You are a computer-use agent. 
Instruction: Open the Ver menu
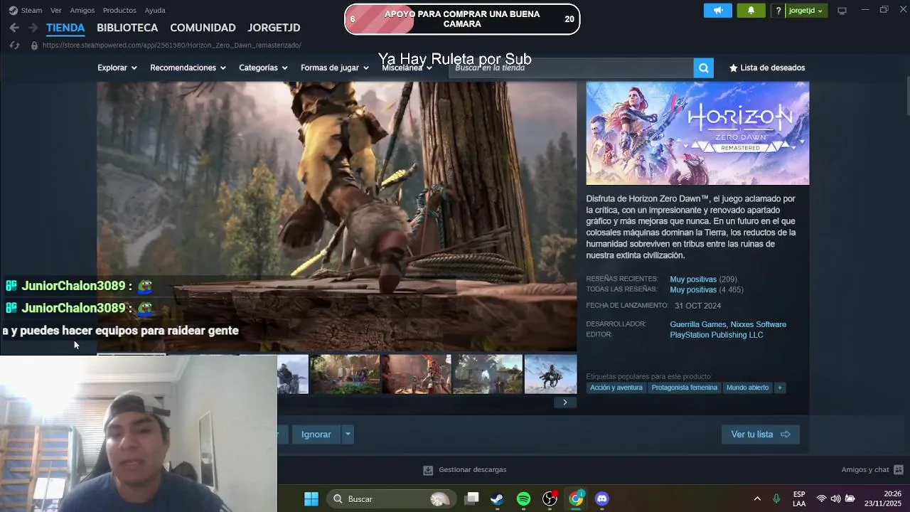coord(56,10)
